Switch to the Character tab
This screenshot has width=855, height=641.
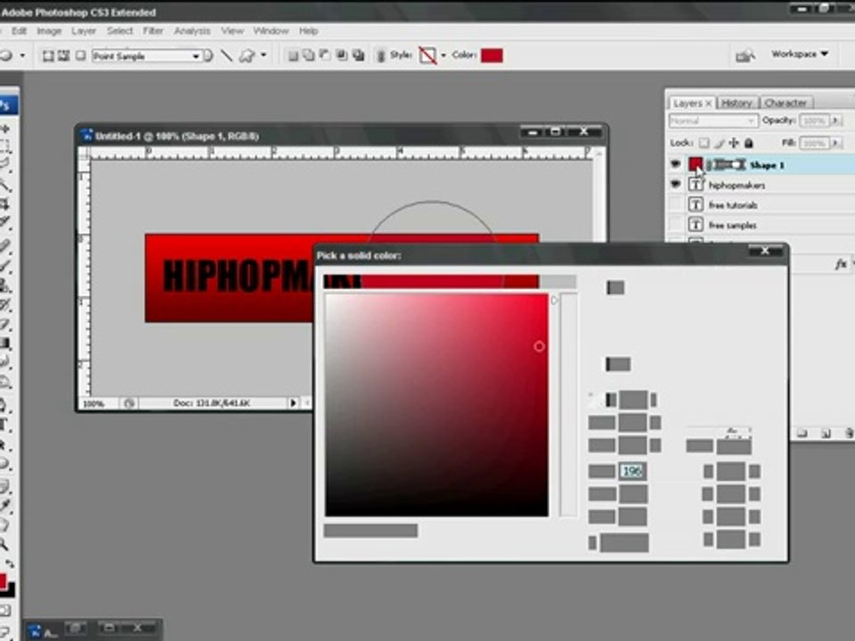point(786,102)
